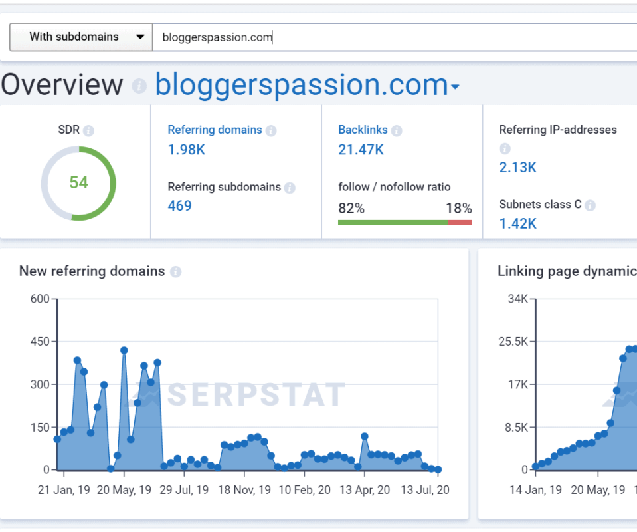The width and height of the screenshot is (637, 532).
Task: Click info icon beside New referring domains
Action: pyautogui.click(x=175, y=272)
